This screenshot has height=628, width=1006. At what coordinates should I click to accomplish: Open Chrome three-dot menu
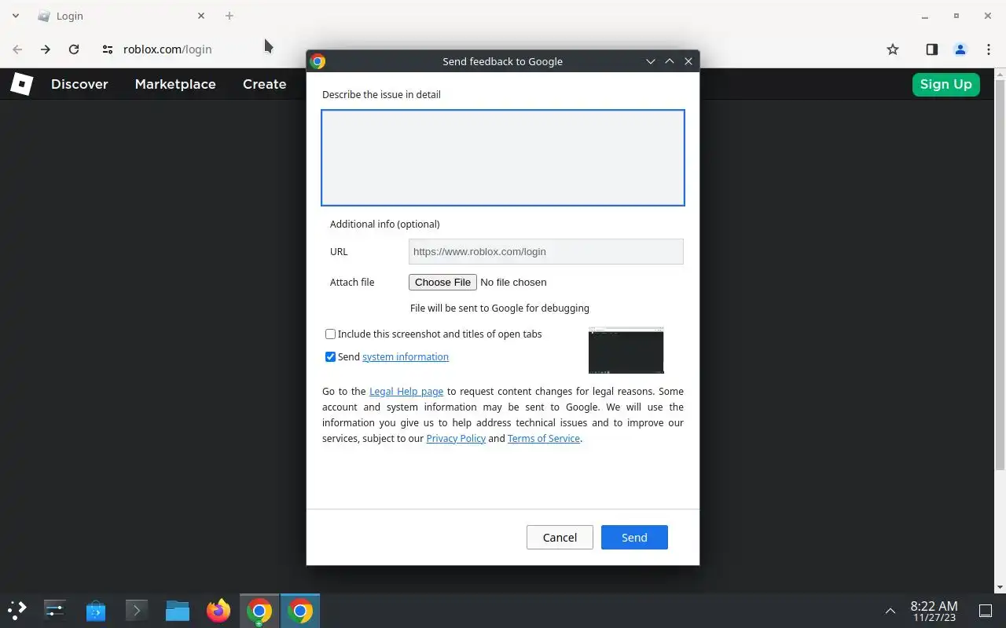(x=988, y=49)
